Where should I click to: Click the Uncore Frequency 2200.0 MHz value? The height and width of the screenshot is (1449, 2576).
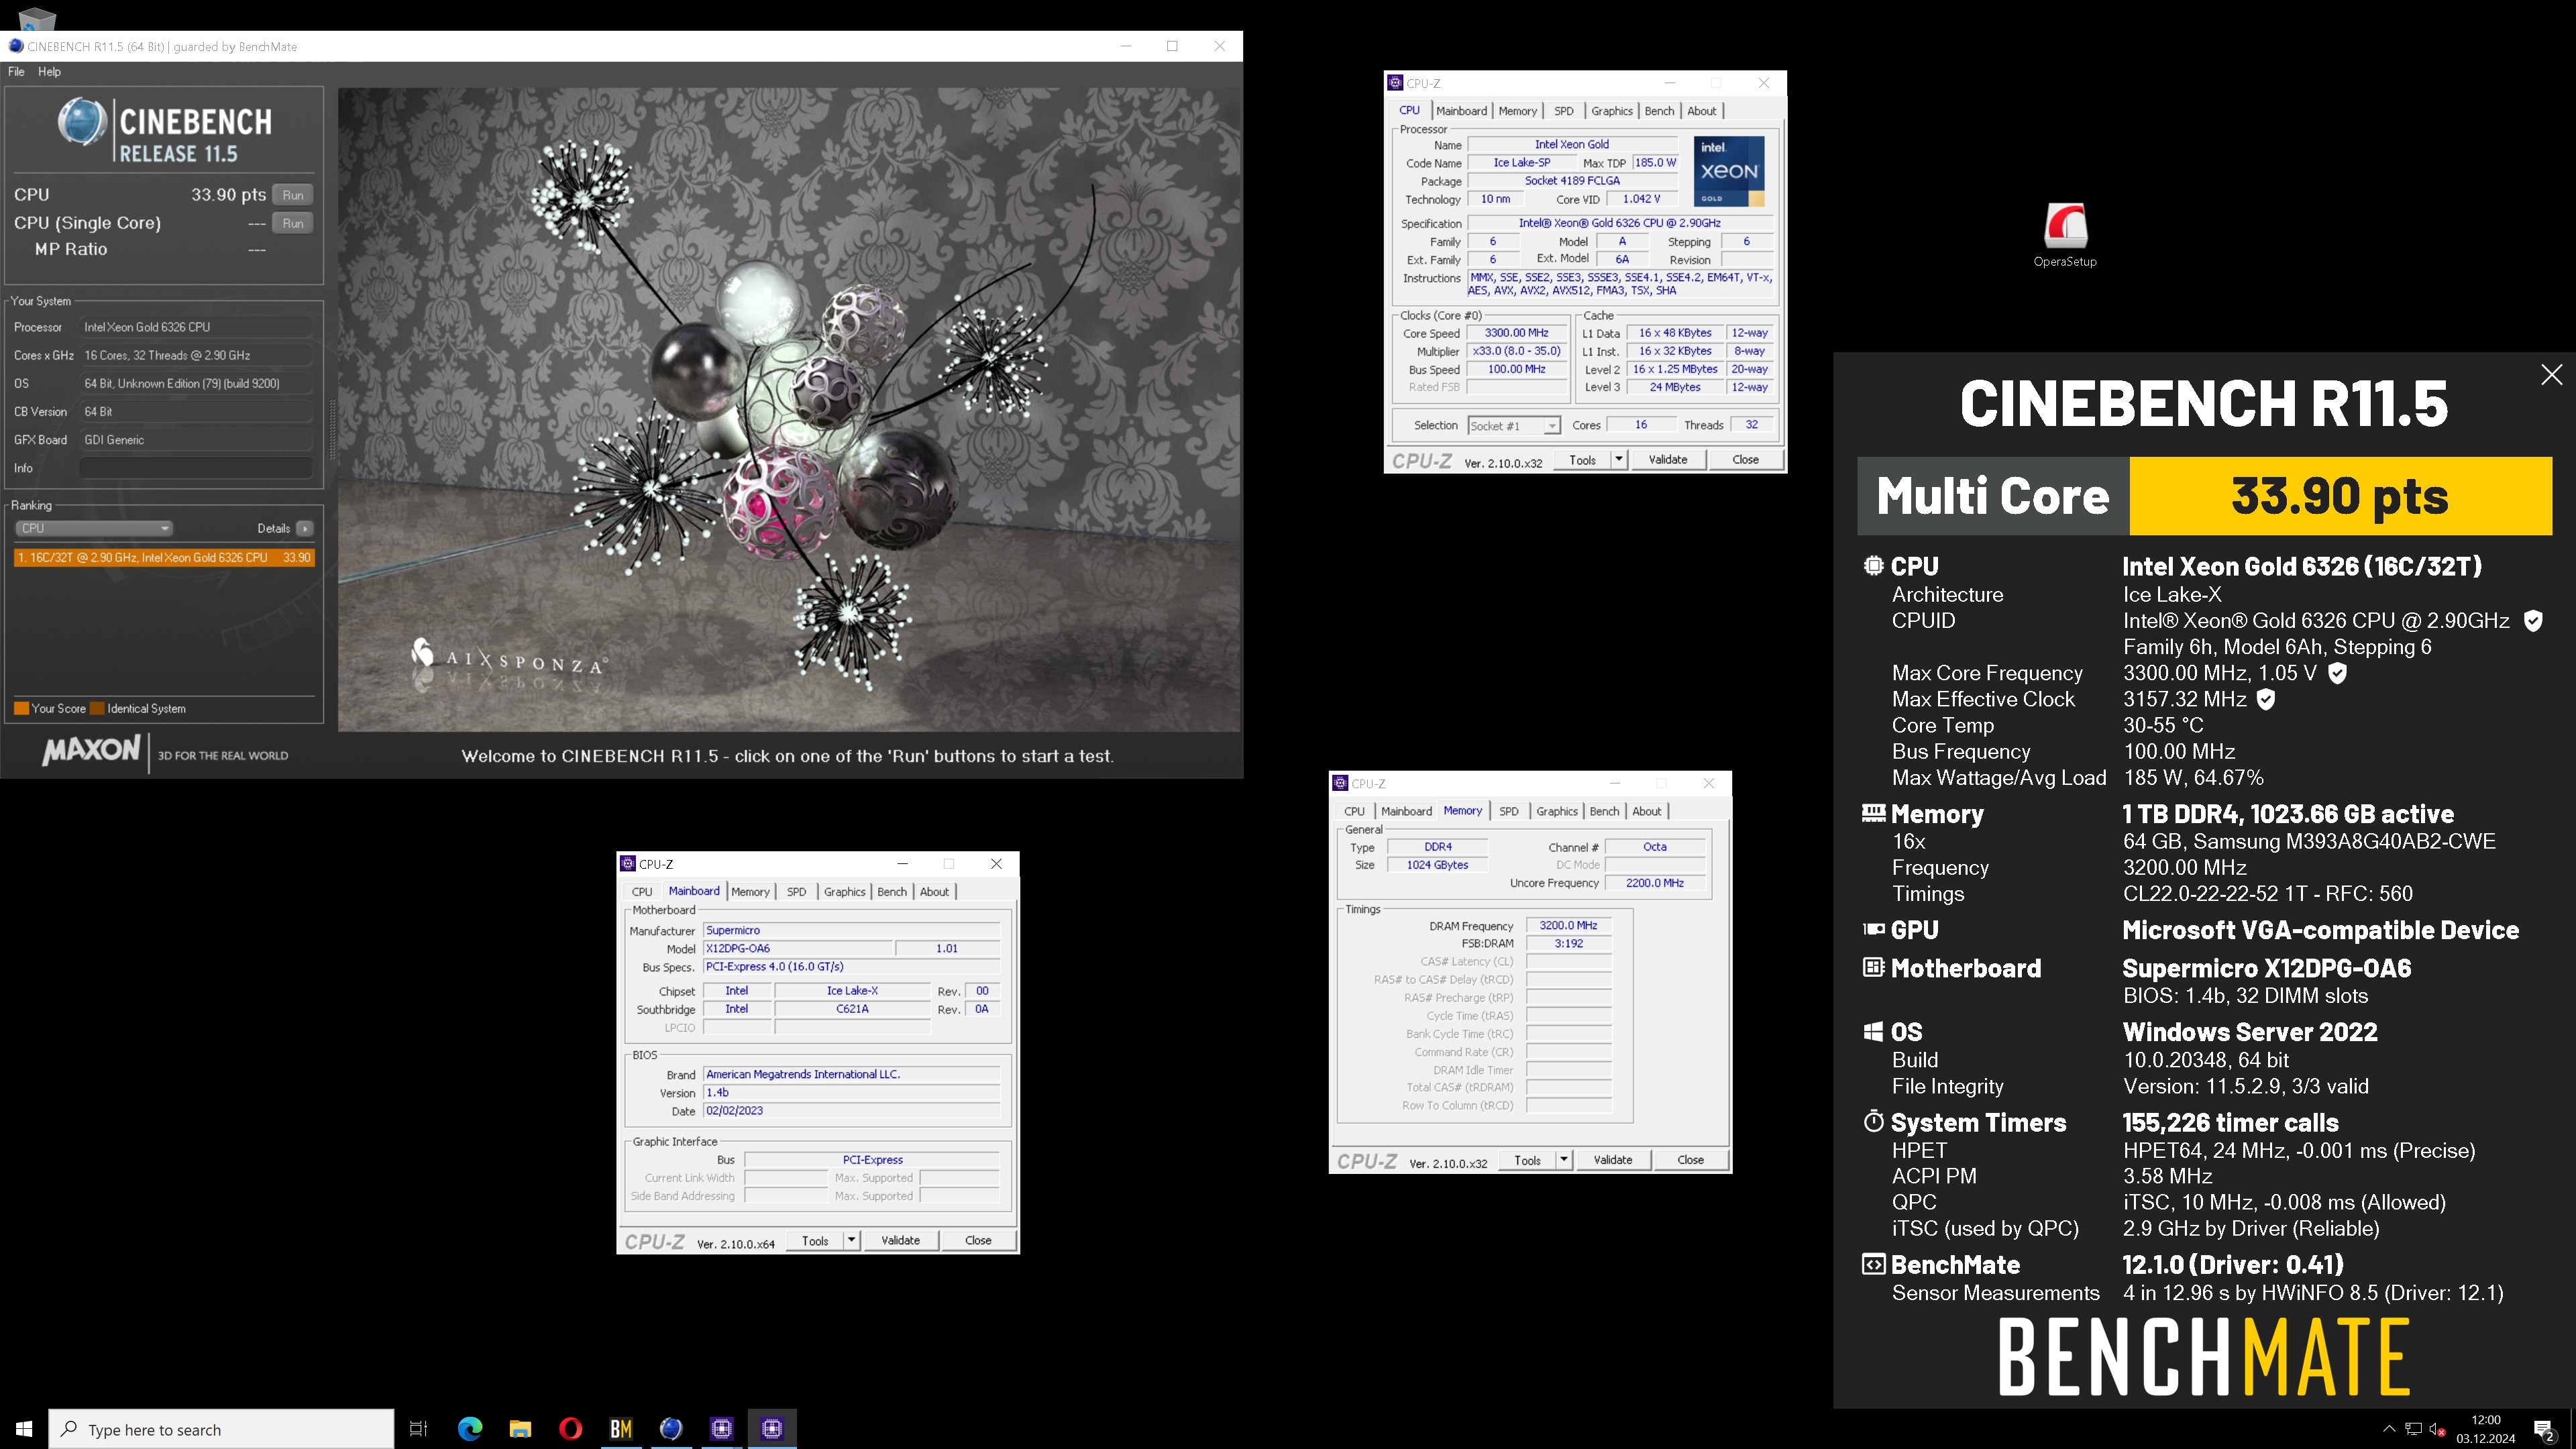click(x=1654, y=883)
